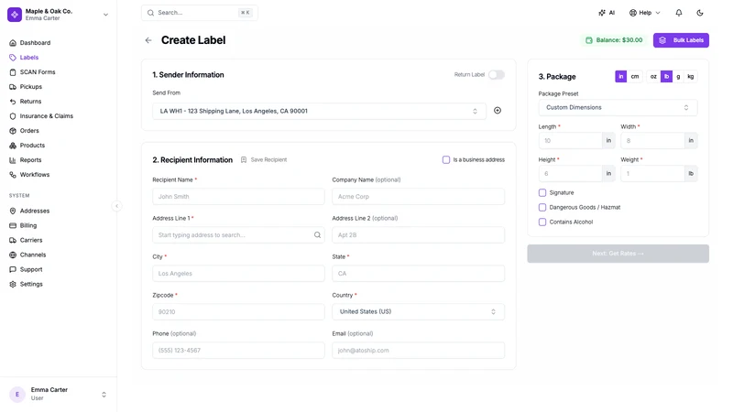Click the Address Line 2 field
This screenshot has height=412, width=733.
(419, 235)
